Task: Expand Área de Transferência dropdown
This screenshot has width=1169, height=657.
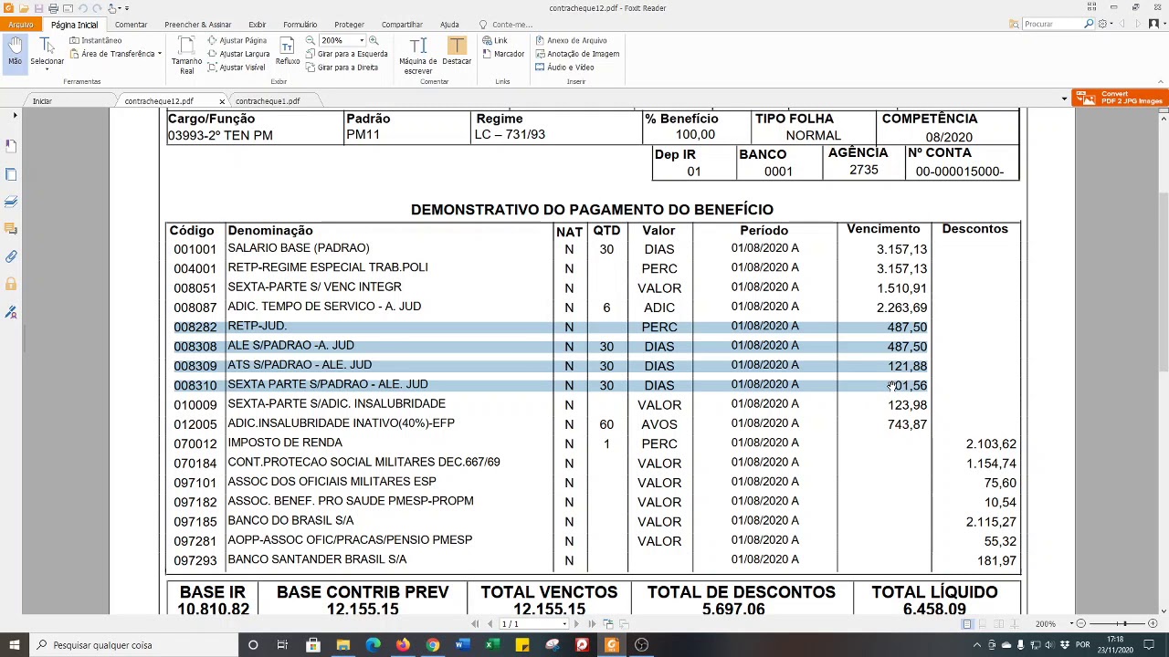Action: [159, 54]
